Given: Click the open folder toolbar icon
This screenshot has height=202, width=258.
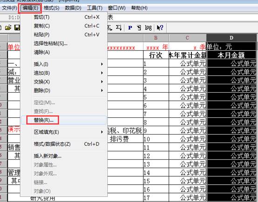Looking at the screenshot, I should coord(8,27).
